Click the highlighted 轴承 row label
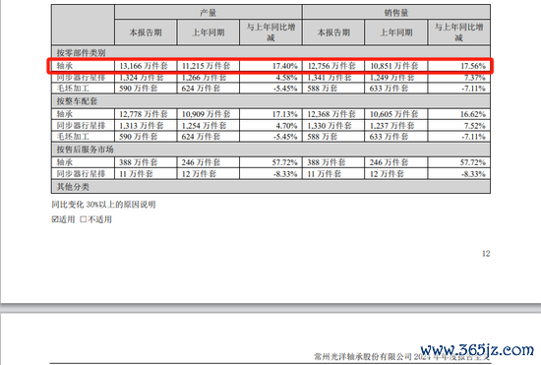 tap(65, 66)
